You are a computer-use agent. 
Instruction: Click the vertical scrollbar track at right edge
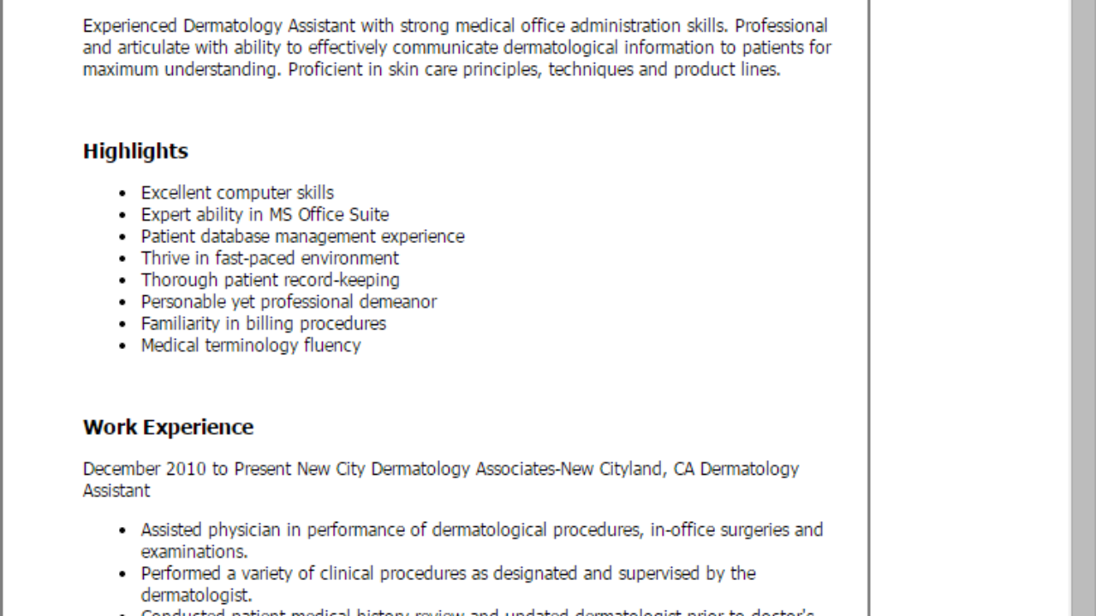[x=1083, y=308]
